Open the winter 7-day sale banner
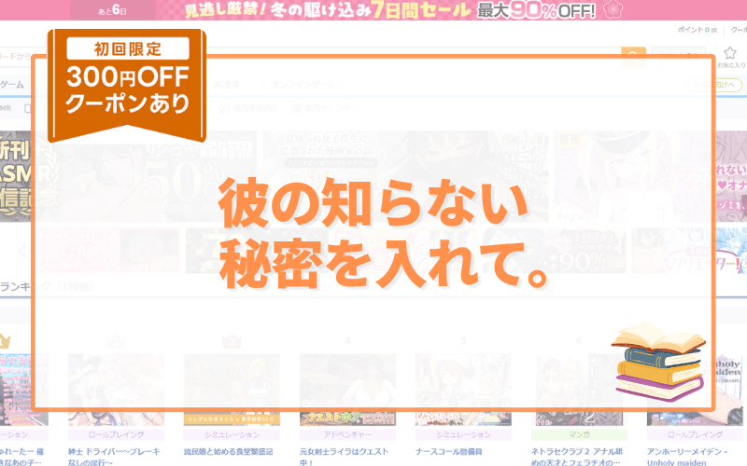Screen dimensions: 747x466 [x=373, y=10]
